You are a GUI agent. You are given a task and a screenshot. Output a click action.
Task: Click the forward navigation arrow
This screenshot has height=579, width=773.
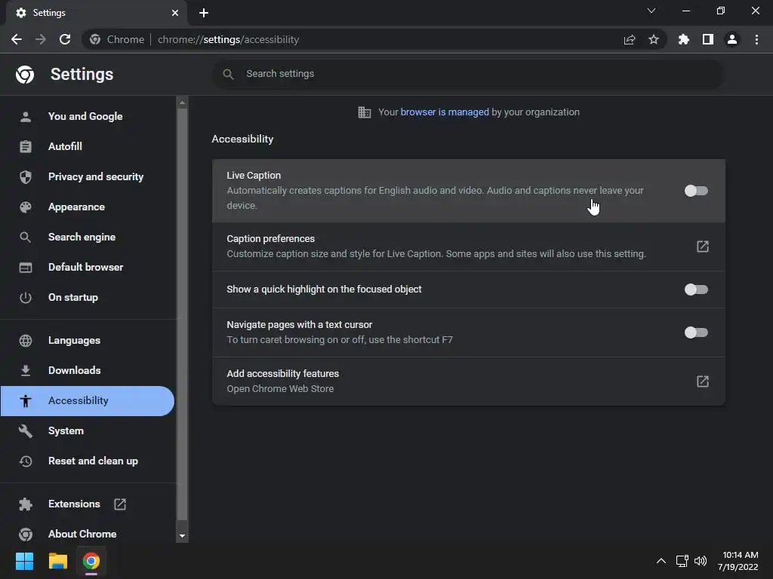click(41, 39)
